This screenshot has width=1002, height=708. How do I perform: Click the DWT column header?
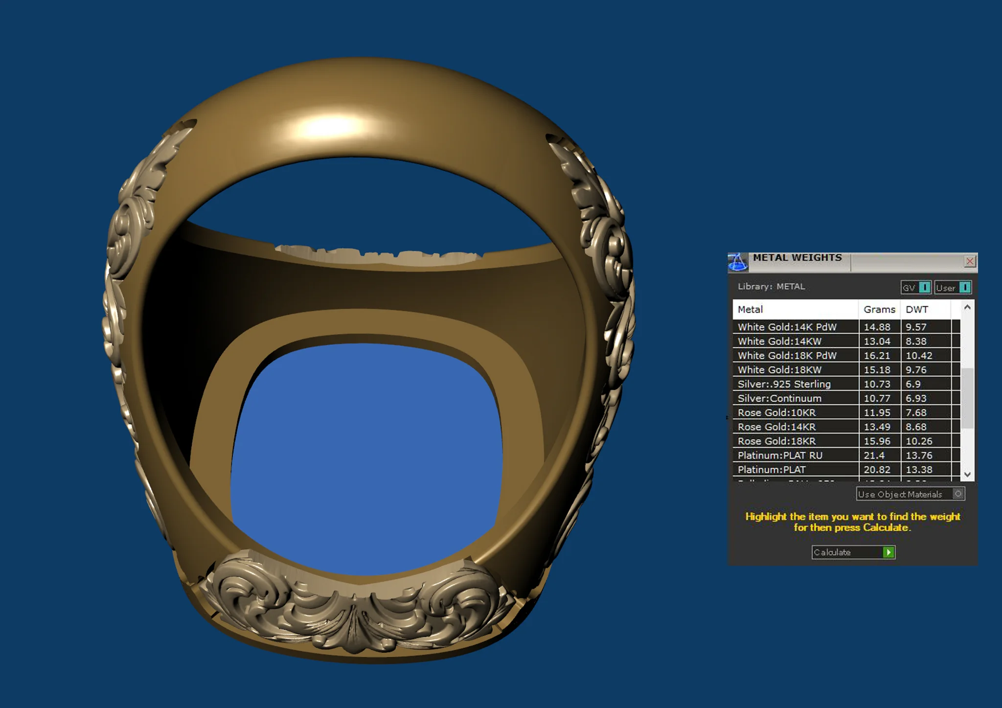point(926,309)
